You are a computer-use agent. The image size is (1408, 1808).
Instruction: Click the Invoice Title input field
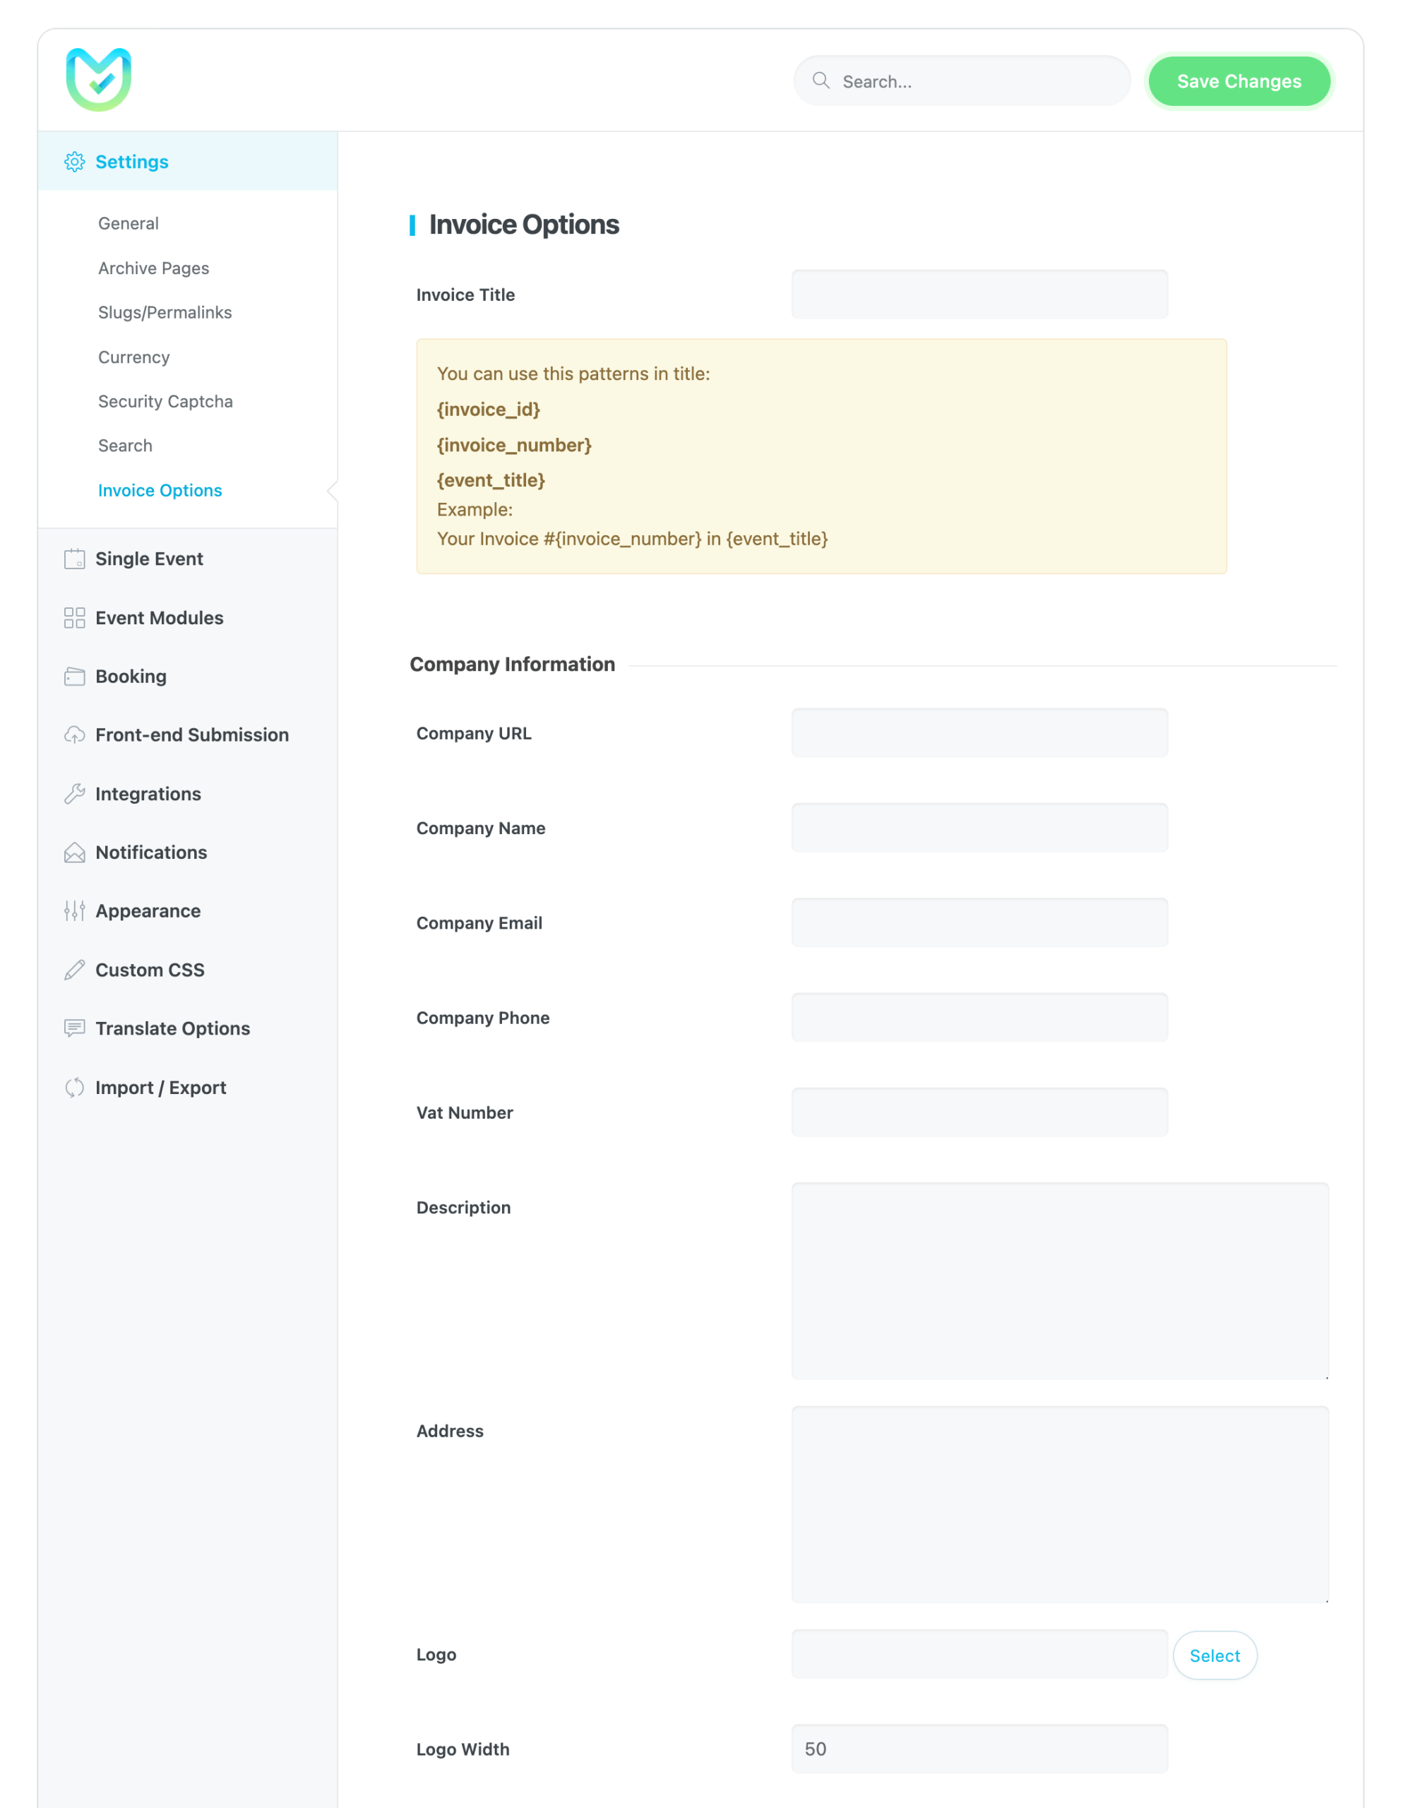(x=979, y=294)
